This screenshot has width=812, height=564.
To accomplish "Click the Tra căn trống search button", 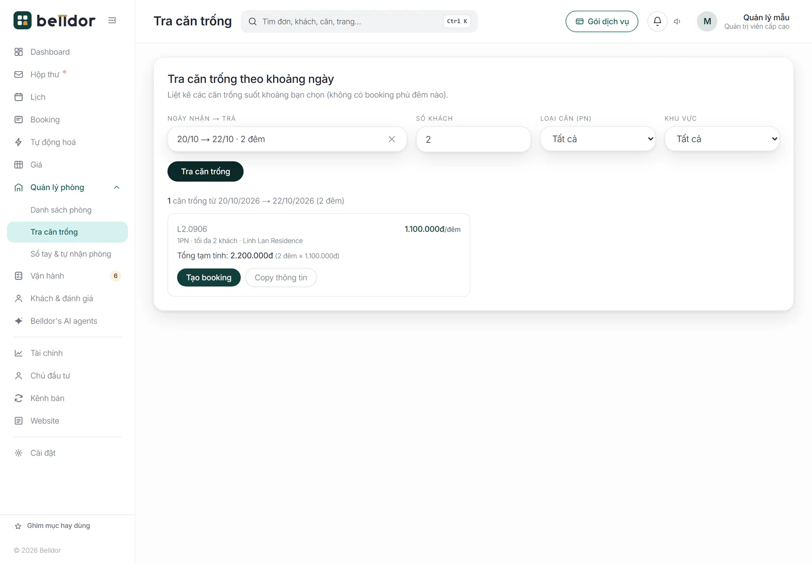I will click(206, 172).
